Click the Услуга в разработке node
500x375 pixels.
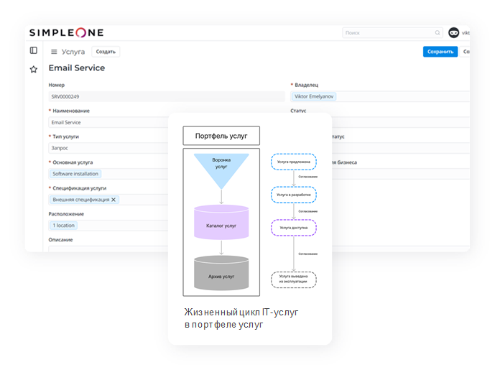(294, 195)
